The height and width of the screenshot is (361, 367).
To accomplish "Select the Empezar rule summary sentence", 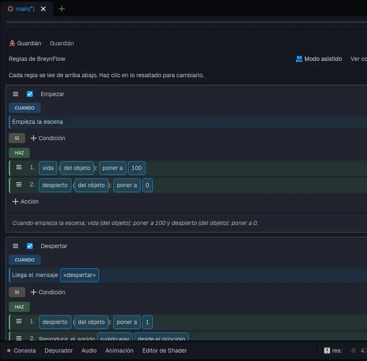I will [x=135, y=223].
